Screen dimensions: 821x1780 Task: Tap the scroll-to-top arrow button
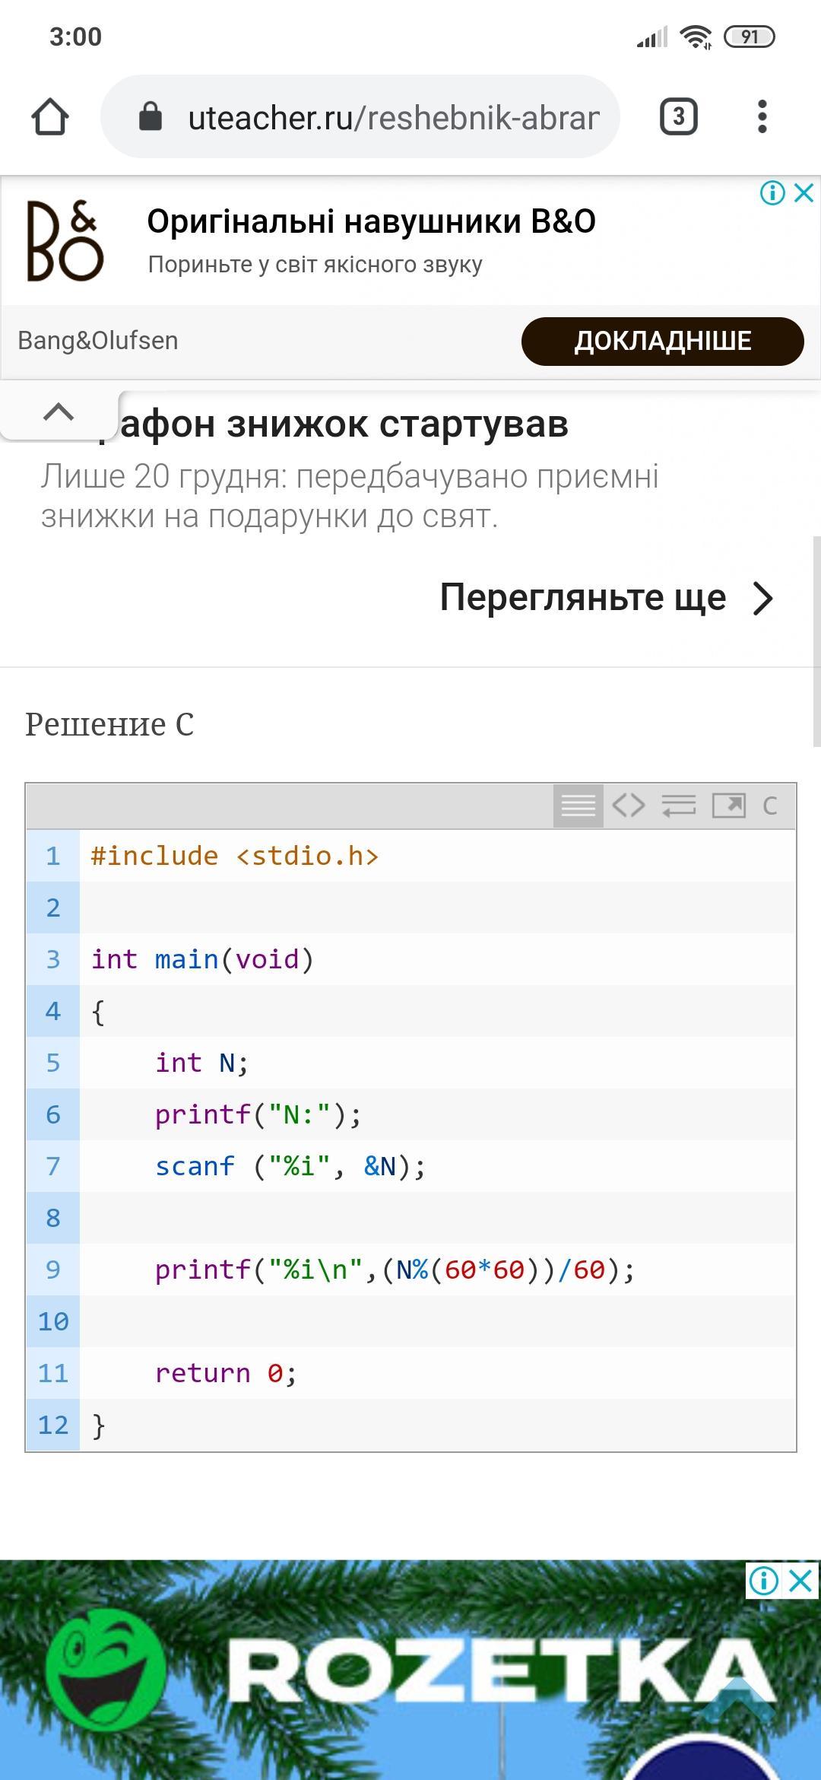point(736,1693)
